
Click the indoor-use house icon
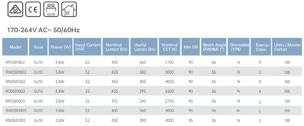coord(69,9)
